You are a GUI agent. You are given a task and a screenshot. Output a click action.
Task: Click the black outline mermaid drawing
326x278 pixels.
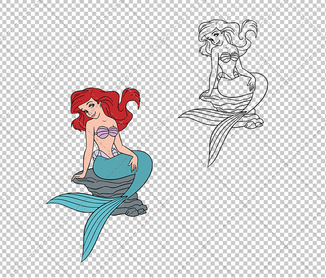click(223, 93)
